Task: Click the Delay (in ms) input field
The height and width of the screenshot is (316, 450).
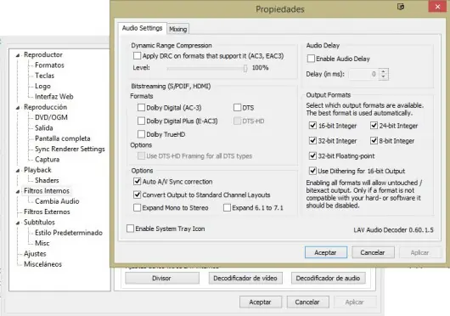Action: click(364, 74)
